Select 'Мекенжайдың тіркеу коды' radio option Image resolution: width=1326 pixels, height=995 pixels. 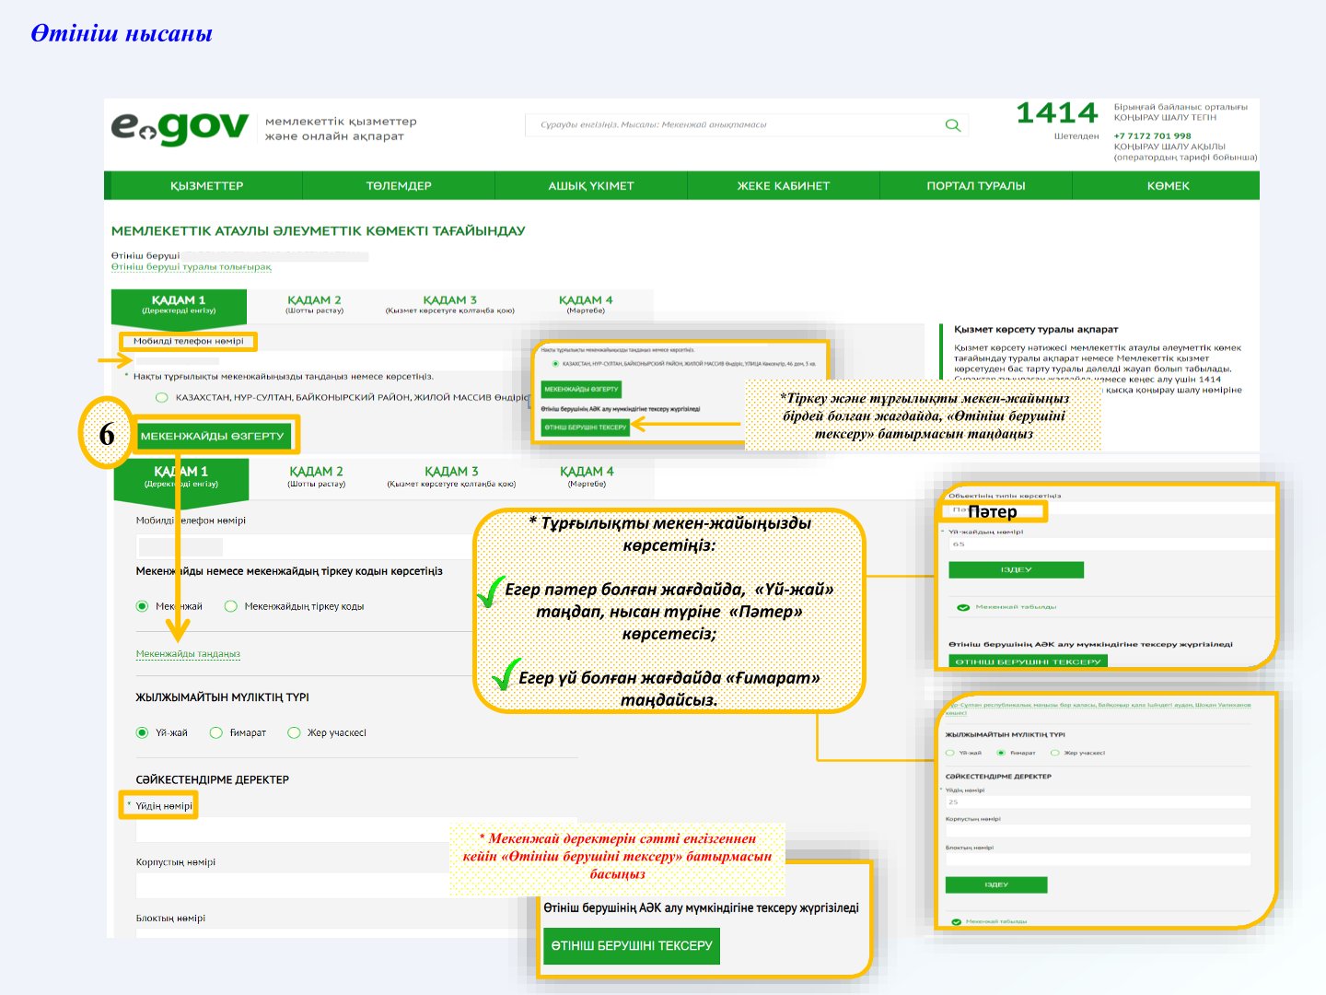point(231,606)
